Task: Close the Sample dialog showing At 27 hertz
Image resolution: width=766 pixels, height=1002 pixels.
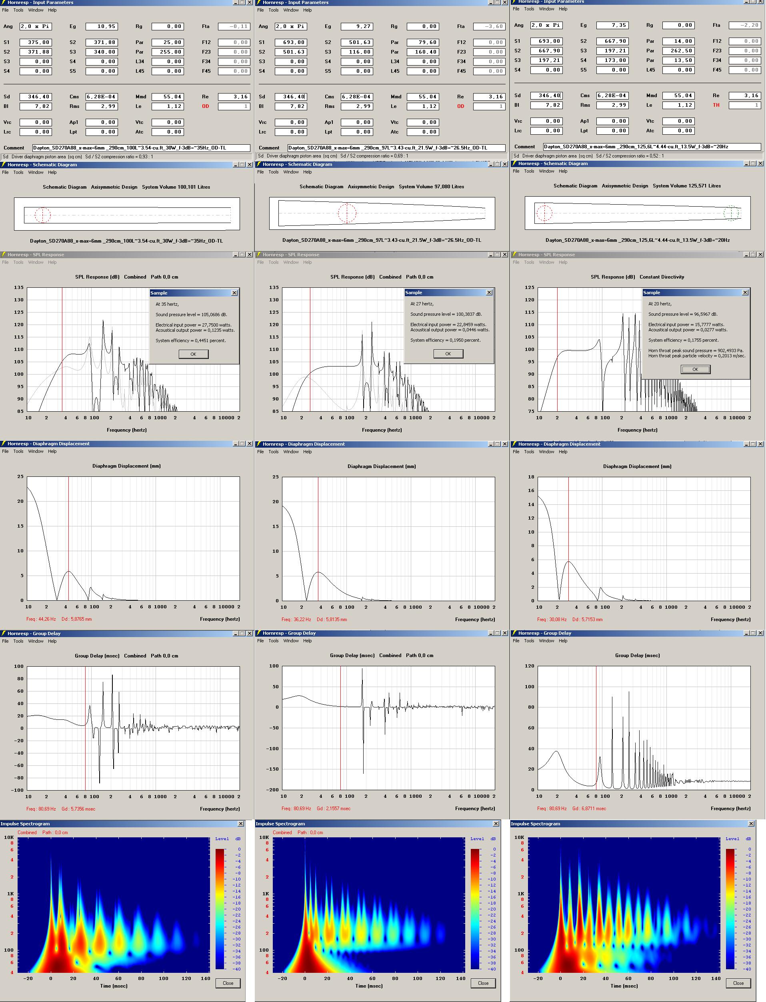Action: click(489, 293)
